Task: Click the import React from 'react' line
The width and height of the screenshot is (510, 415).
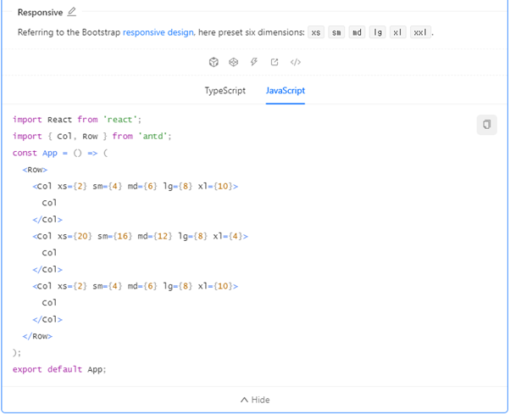Action: click(x=77, y=120)
